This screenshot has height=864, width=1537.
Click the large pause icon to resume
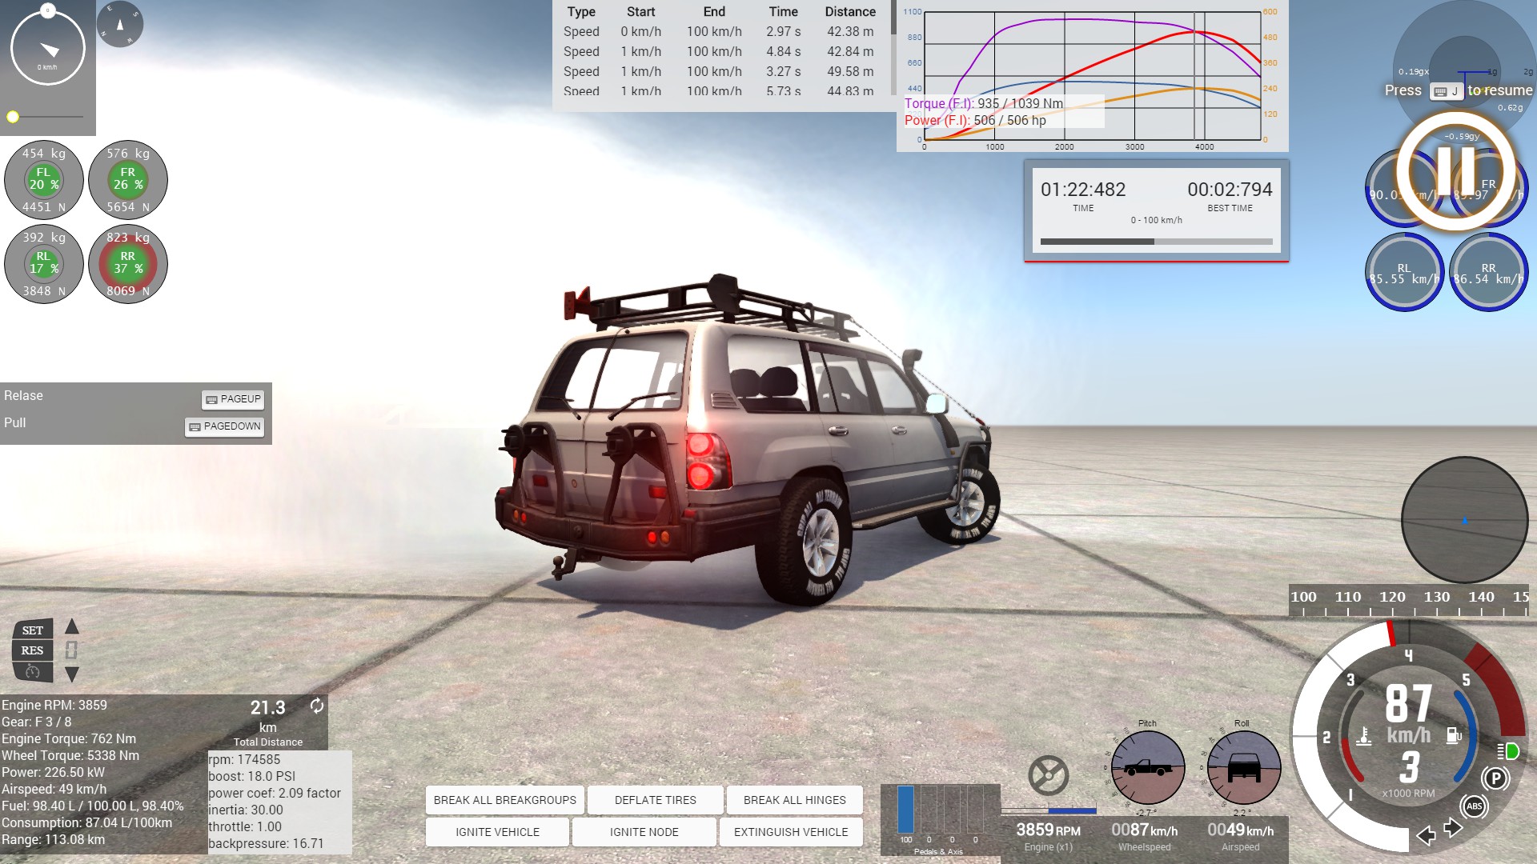point(1456,170)
